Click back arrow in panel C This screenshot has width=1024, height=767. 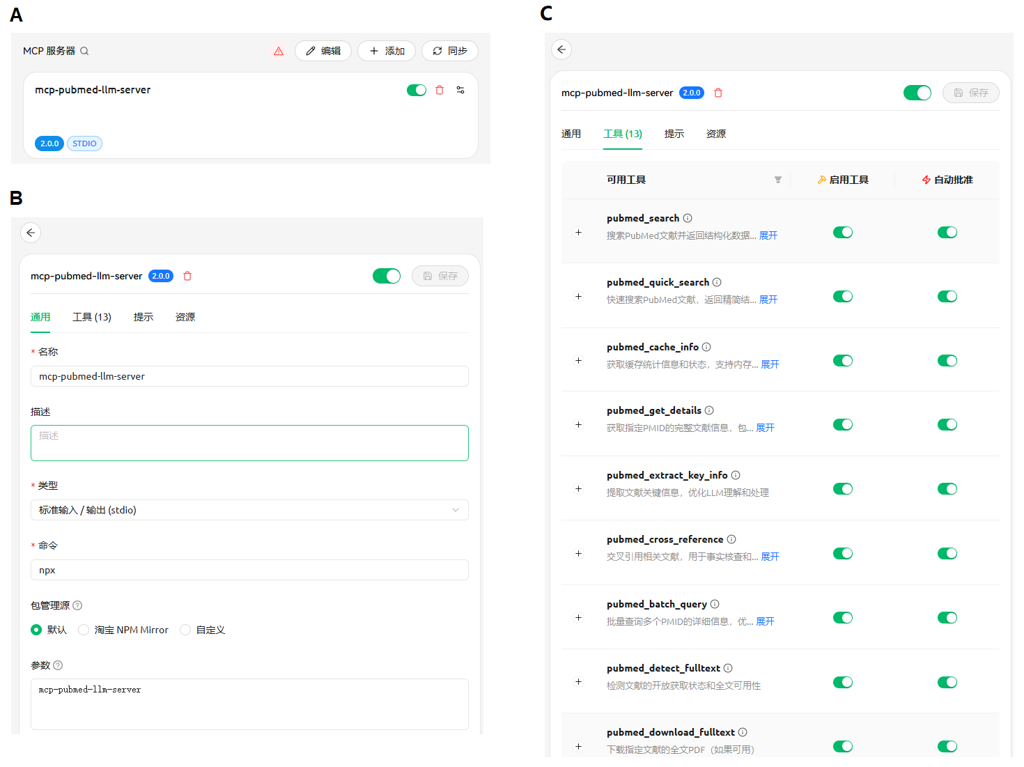point(561,49)
